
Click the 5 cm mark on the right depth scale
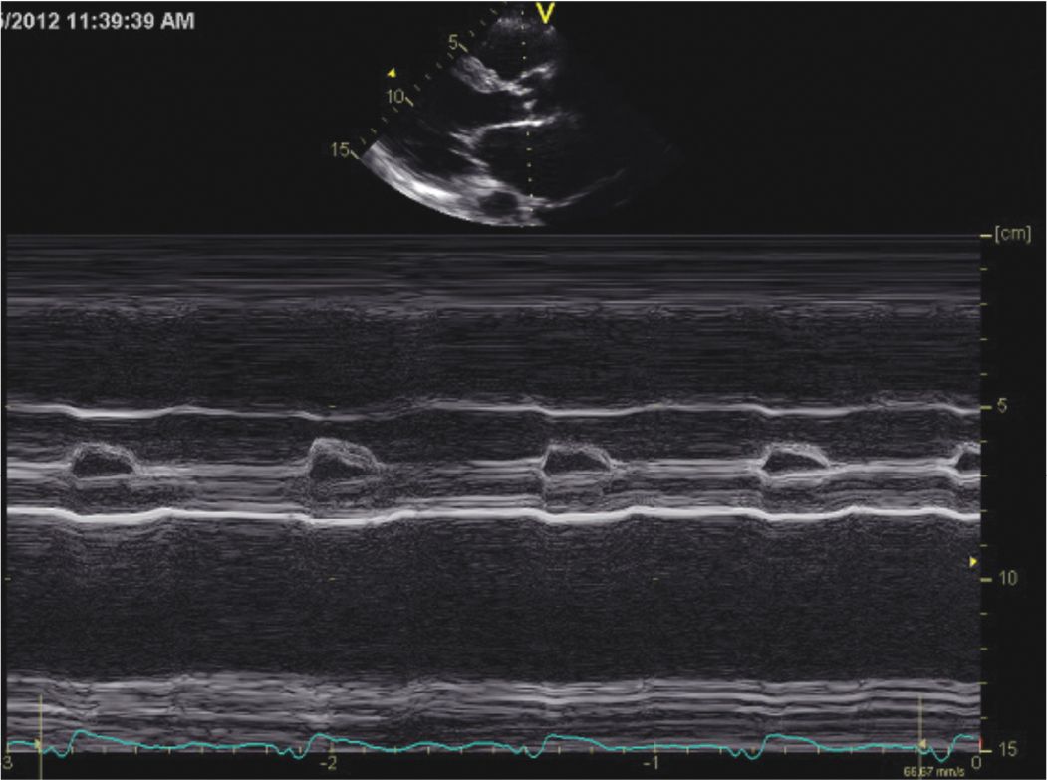(1001, 407)
